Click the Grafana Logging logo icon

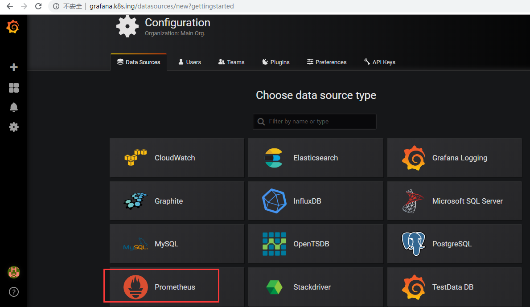[x=413, y=158]
